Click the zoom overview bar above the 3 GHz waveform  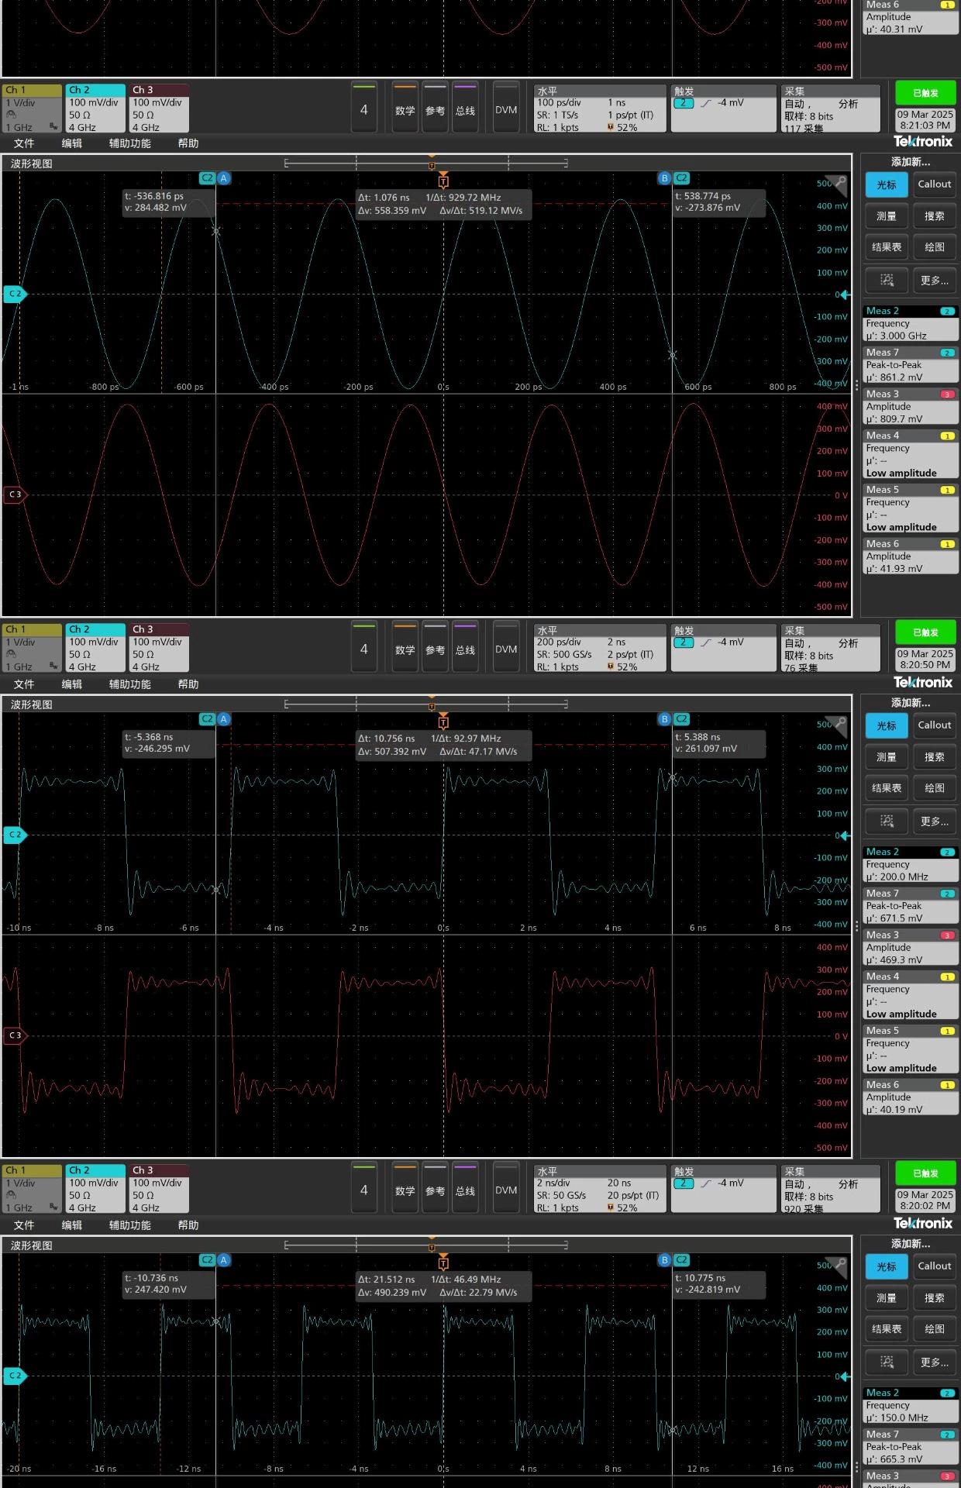click(x=426, y=163)
